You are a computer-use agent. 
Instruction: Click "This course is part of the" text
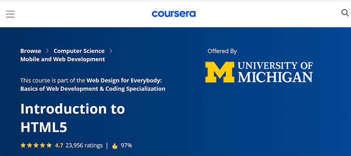pyautogui.click(x=53, y=80)
